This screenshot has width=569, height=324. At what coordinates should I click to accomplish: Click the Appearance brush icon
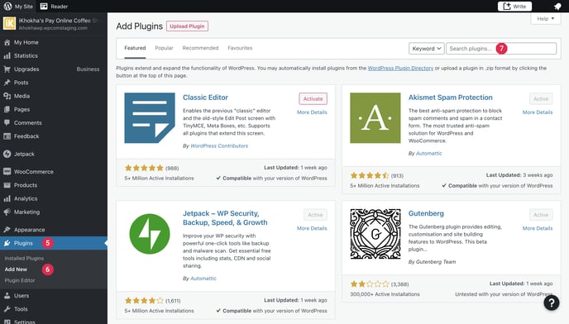click(x=7, y=230)
